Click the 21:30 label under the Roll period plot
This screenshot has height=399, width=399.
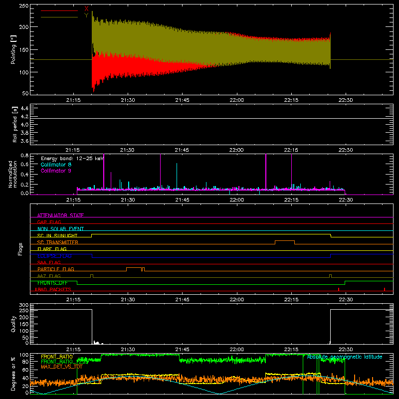[127, 150]
